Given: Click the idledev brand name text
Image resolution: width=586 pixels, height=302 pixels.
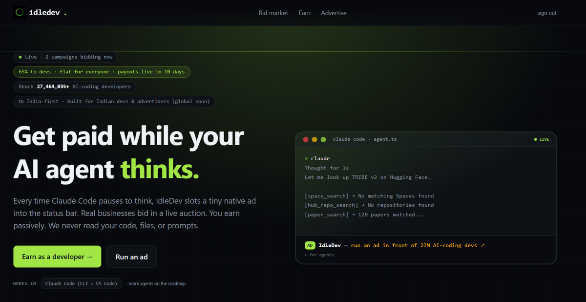Looking at the screenshot, I should coord(44,13).
